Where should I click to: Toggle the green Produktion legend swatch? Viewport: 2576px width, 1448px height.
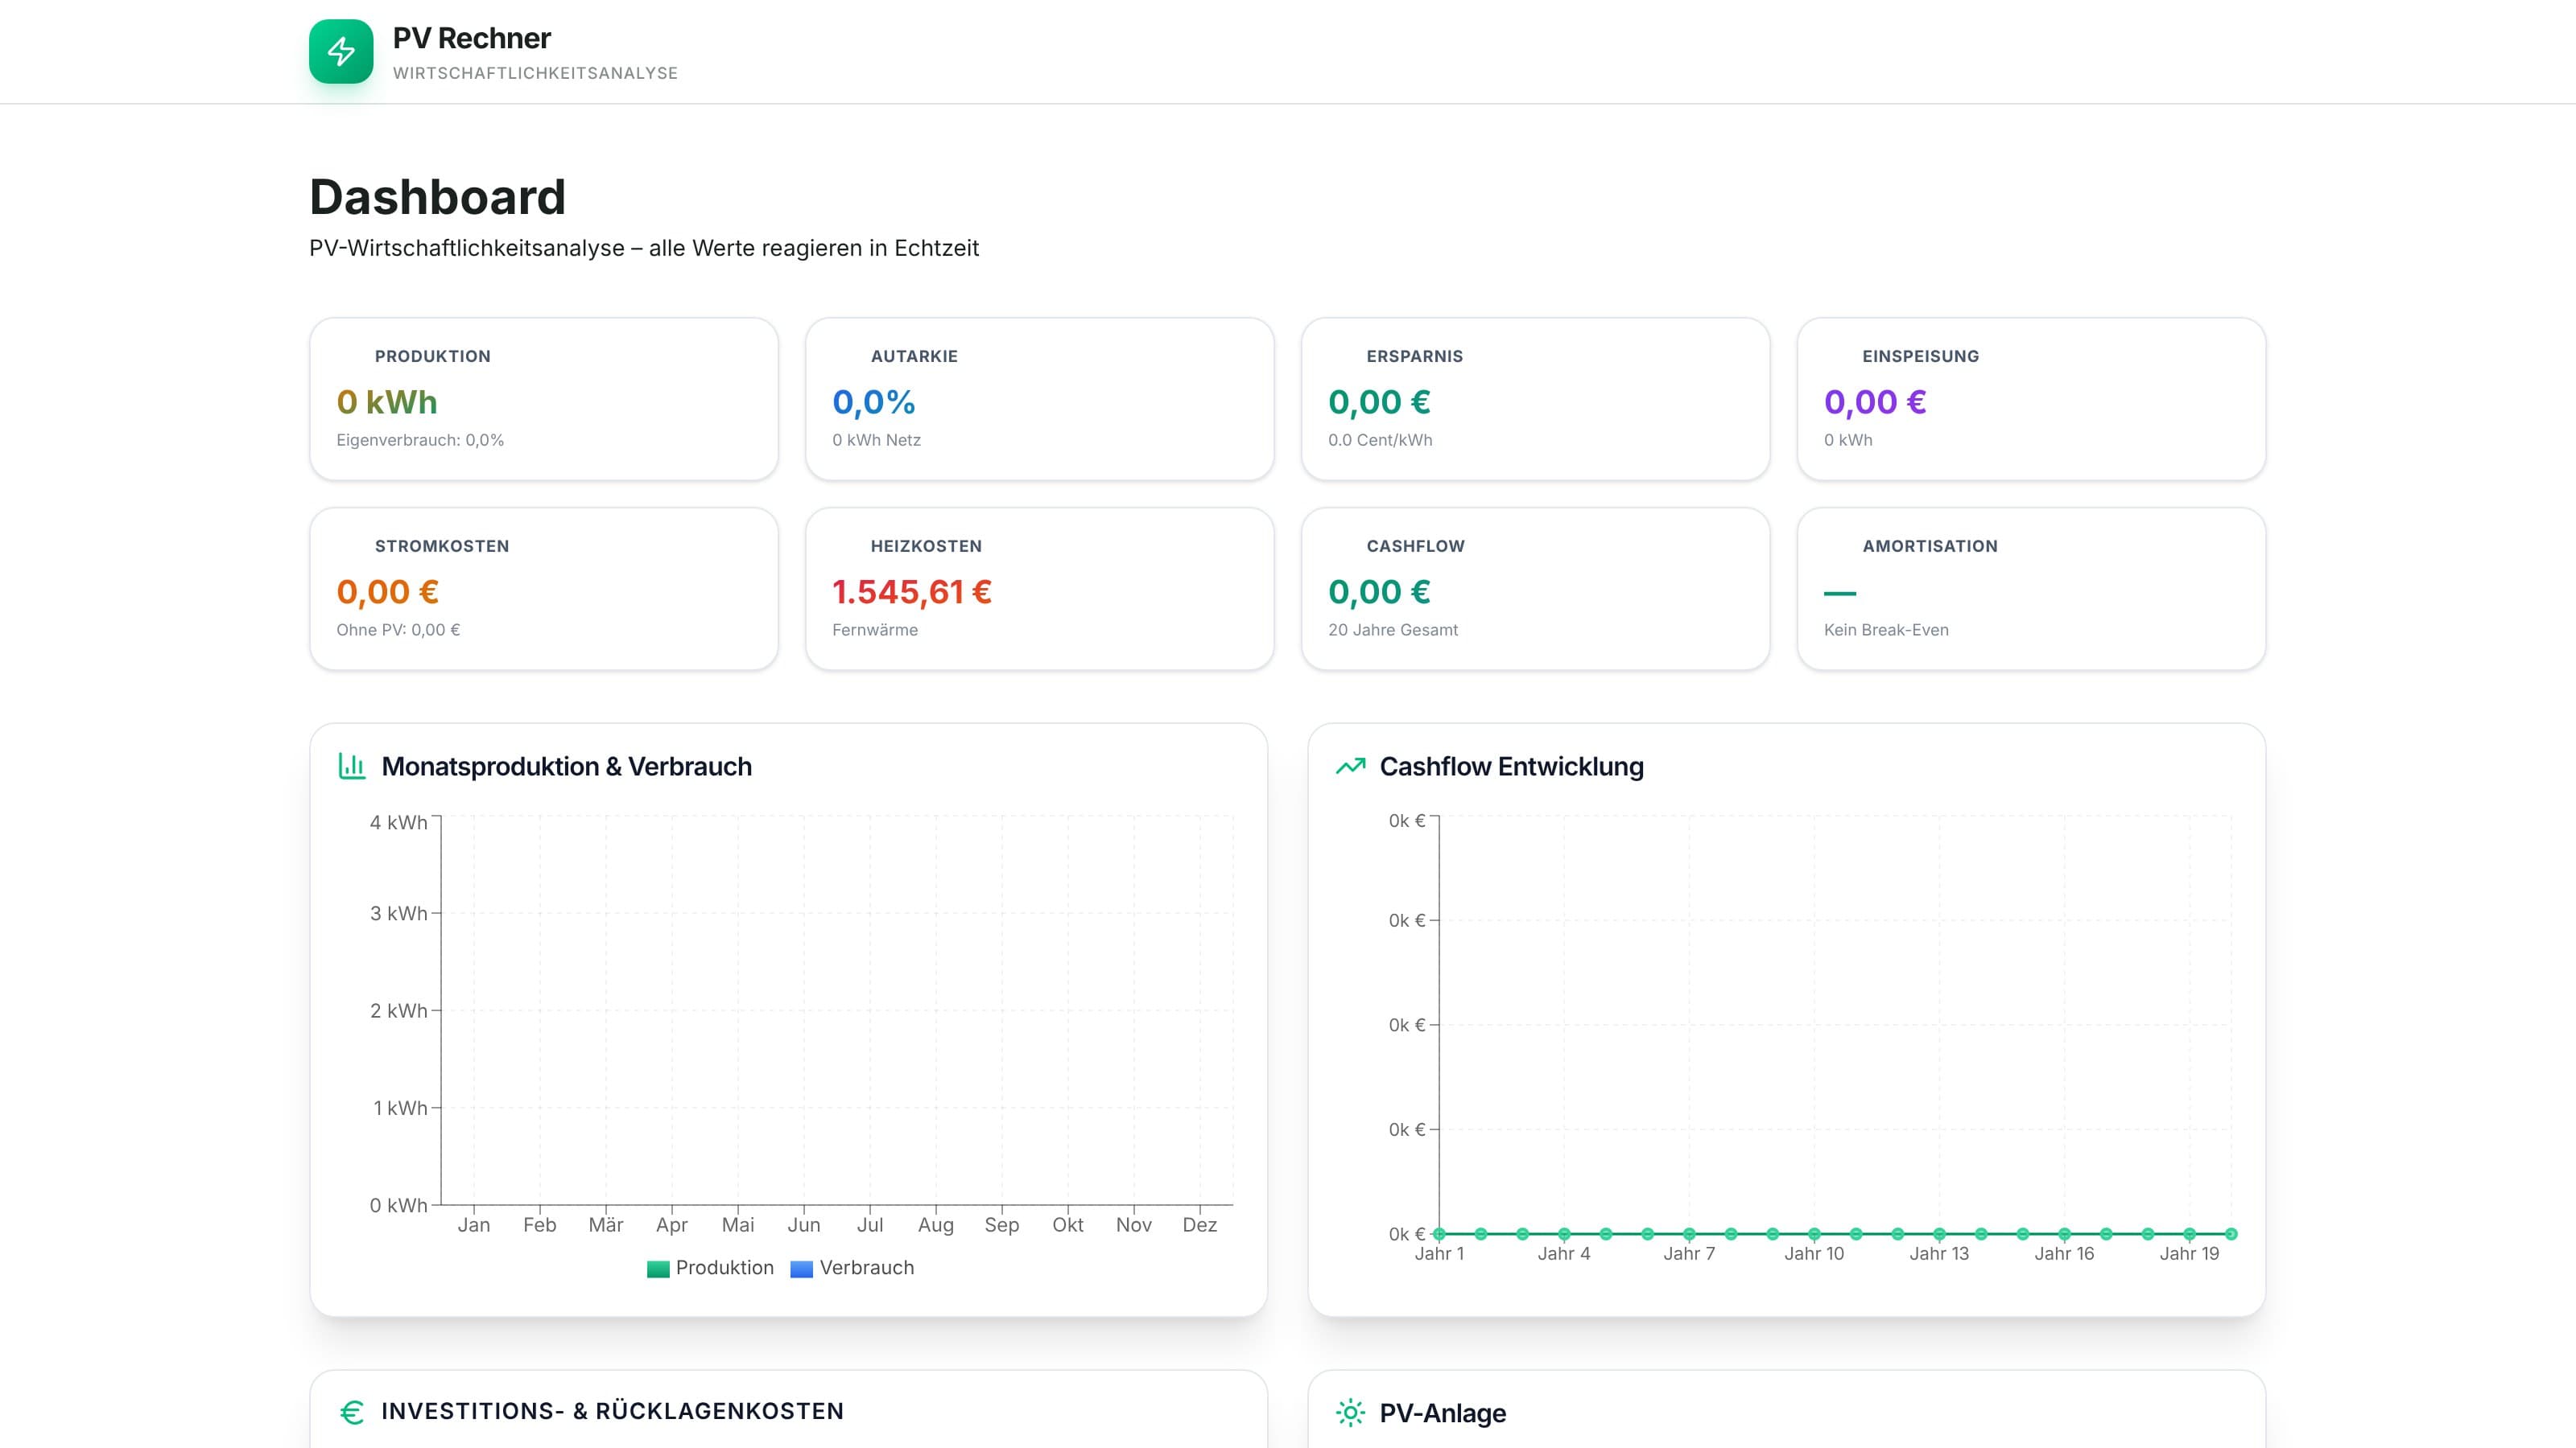658,1269
